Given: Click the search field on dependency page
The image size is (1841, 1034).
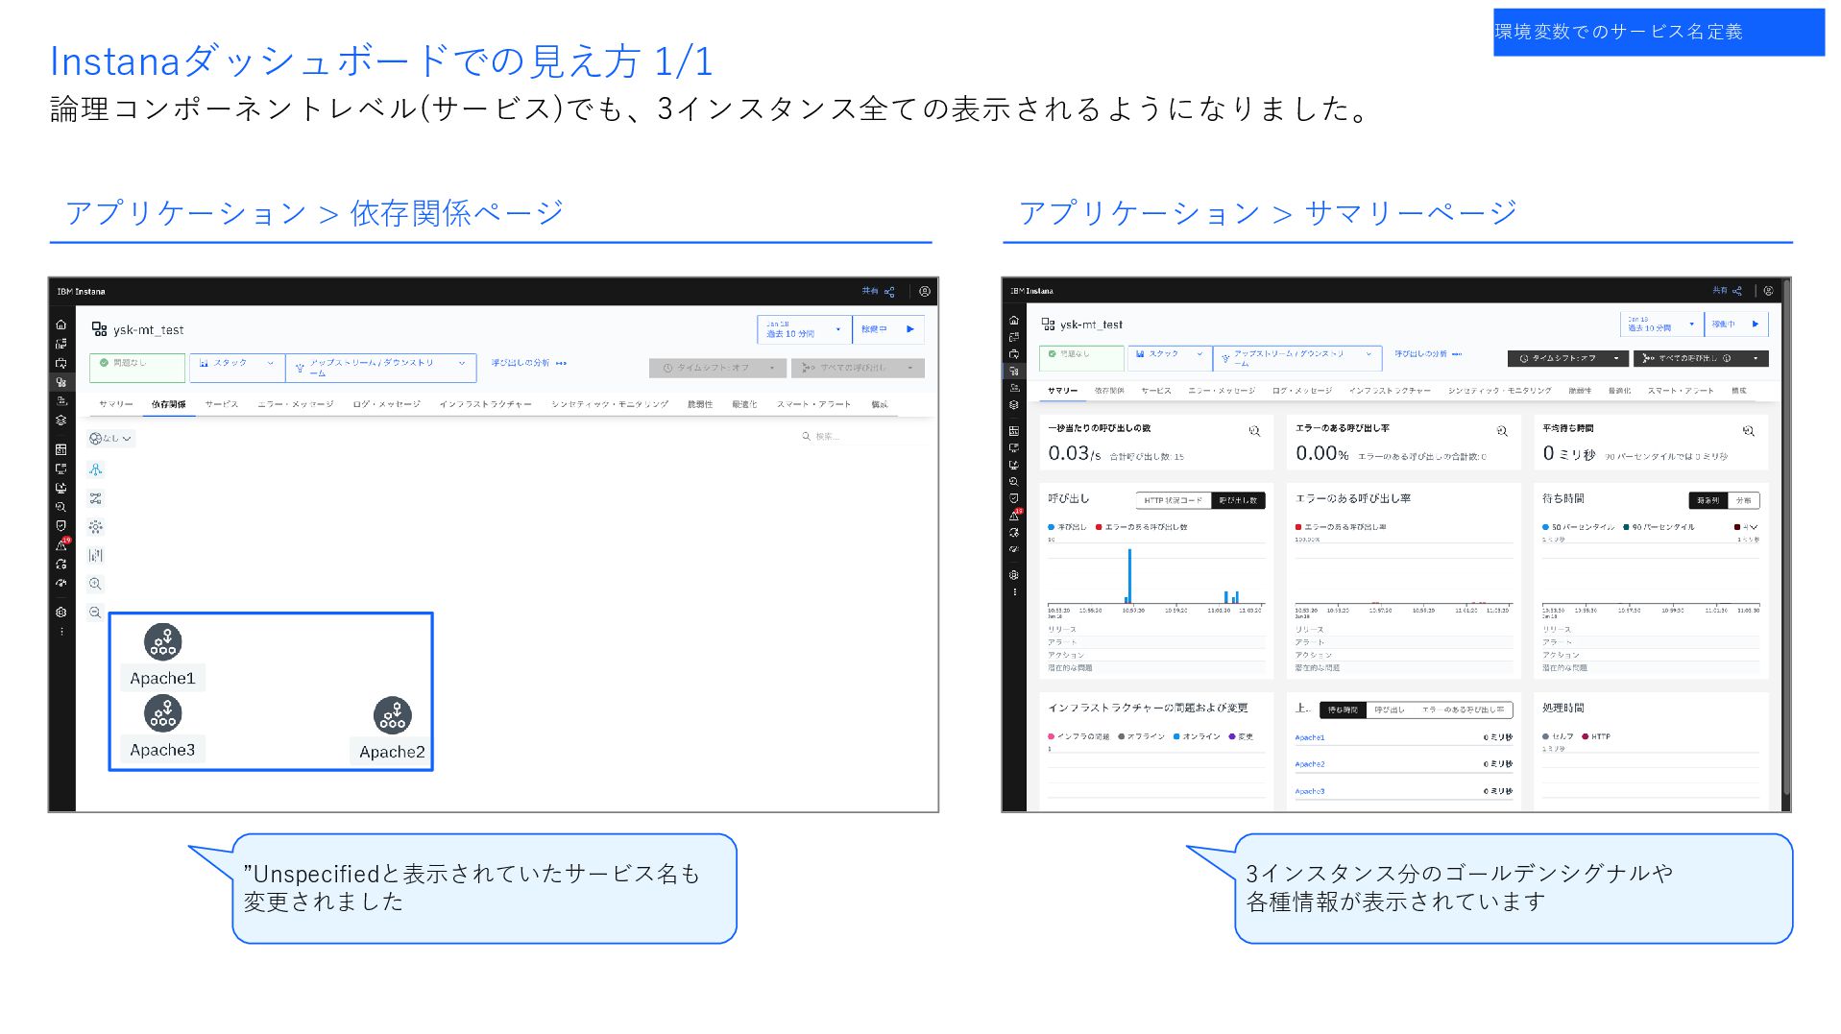Looking at the screenshot, I should 861,437.
